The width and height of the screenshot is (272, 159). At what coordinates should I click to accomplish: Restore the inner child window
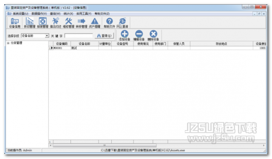coord(259,14)
